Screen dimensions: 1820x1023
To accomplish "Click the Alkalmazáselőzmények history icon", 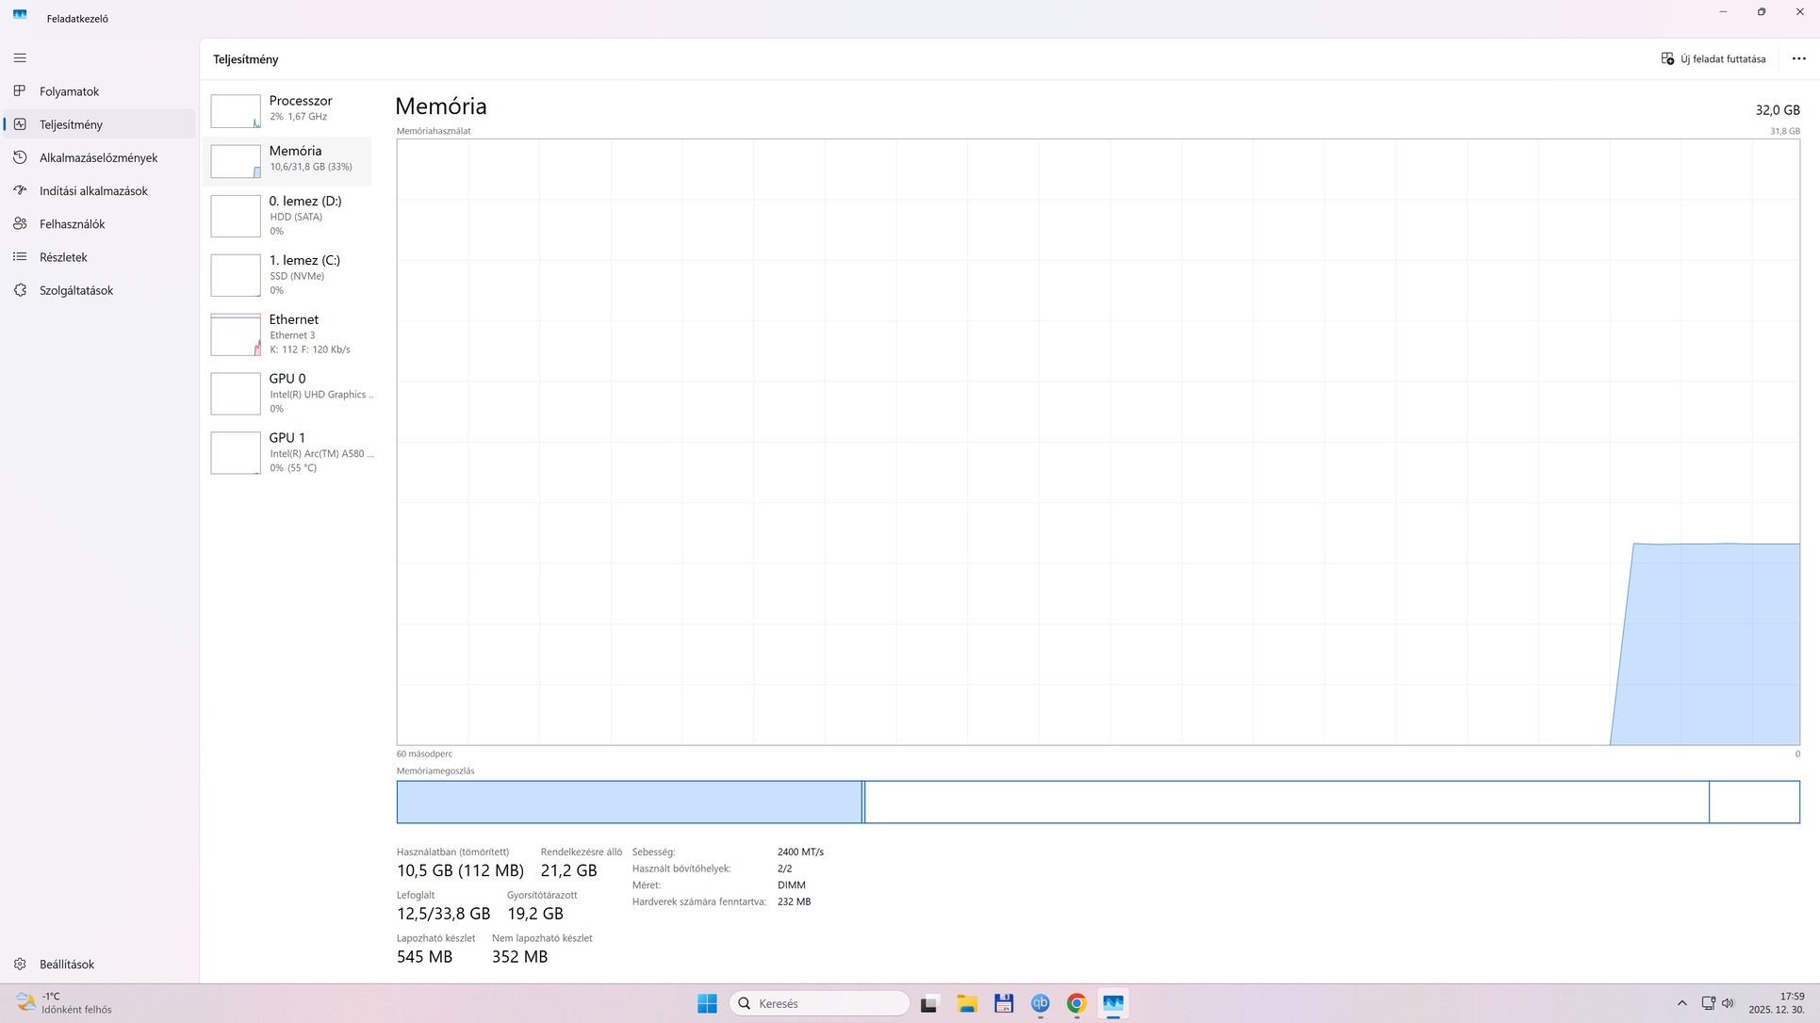I will (20, 157).
